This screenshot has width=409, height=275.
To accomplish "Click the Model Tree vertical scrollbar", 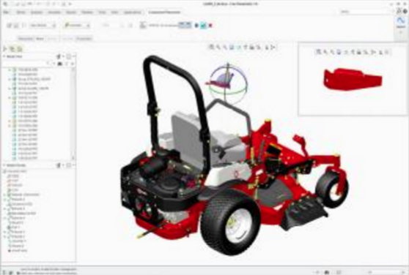I will click(73, 114).
